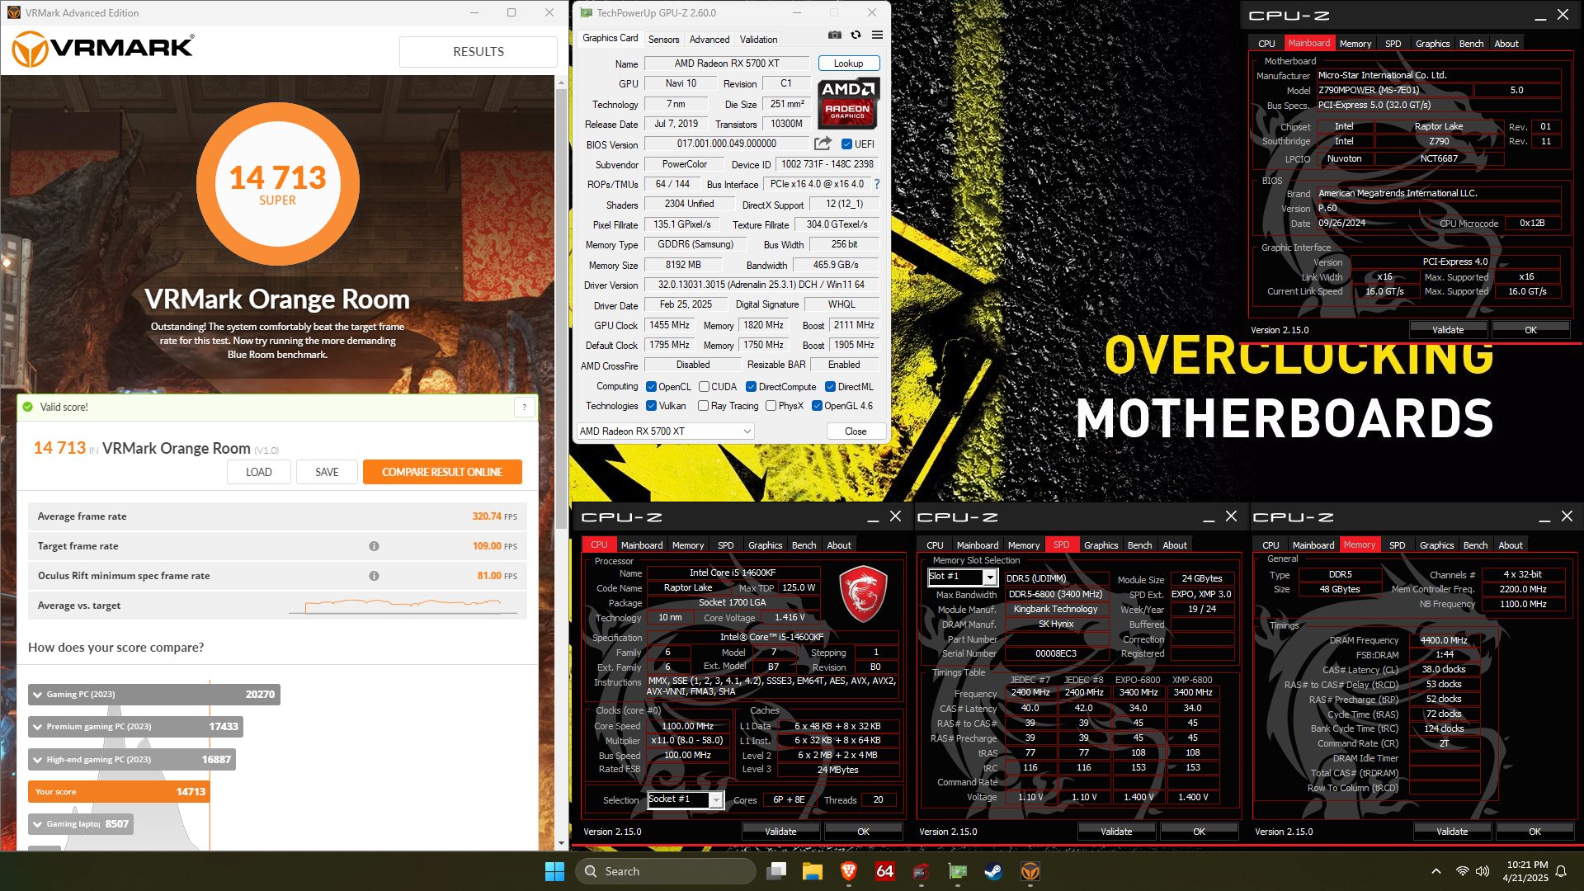The image size is (1584, 891).
Task: Open the About tab in the Memory CPU-Z window
Action: coord(1510,545)
